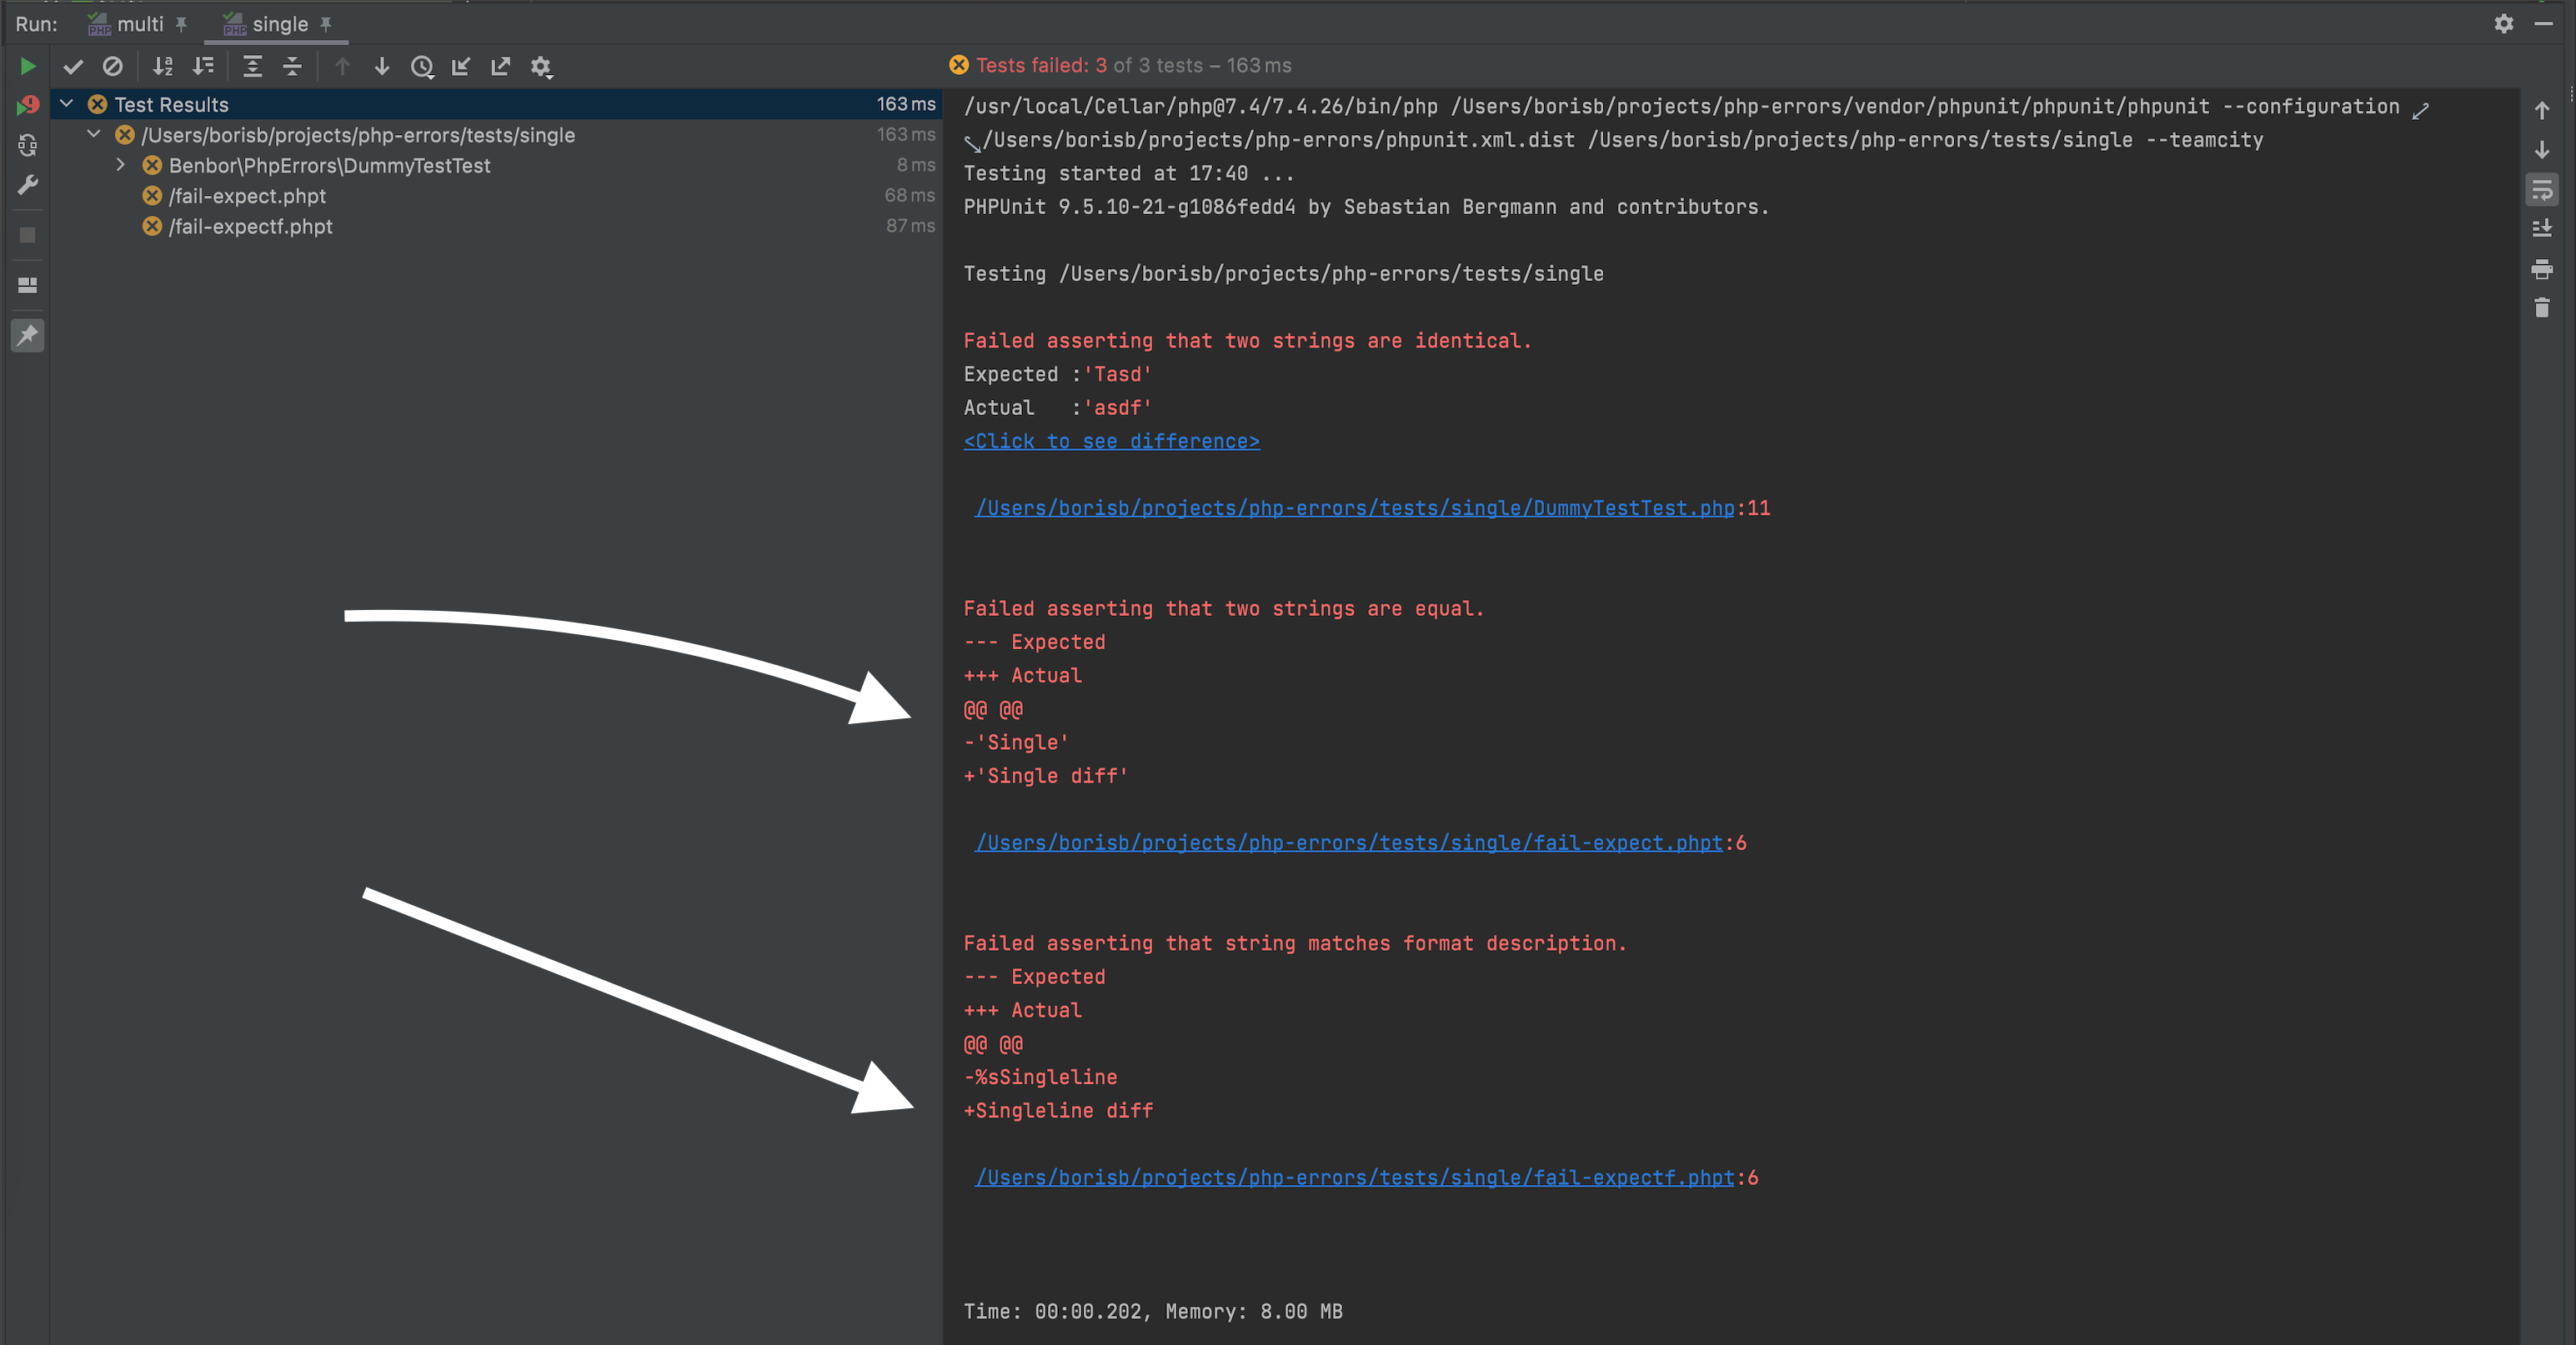Switch to the multi run tab
The height and width of the screenshot is (1345, 2576).
tap(139, 24)
